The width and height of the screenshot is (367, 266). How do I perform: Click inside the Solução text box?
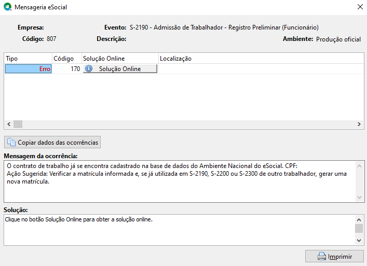[x=180, y=230]
